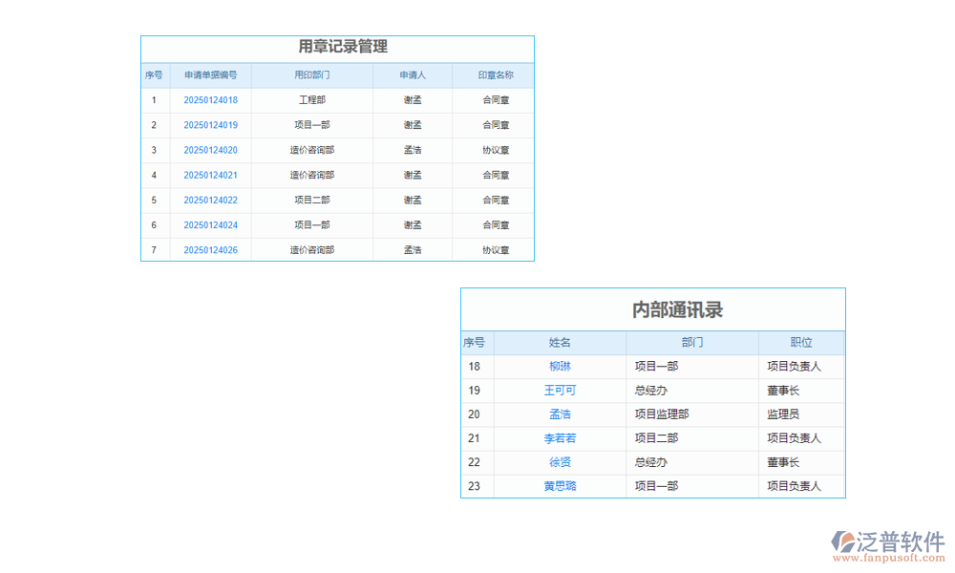The height and width of the screenshot is (573, 955).
Task: Click the 用印部门 column header
Action: [x=312, y=74]
